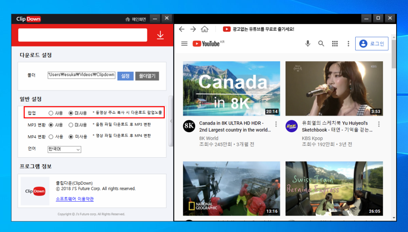The height and width of the screenshot is (232, 408).
Task: Click the YouTube logo
Action: [x=206, y=44]
